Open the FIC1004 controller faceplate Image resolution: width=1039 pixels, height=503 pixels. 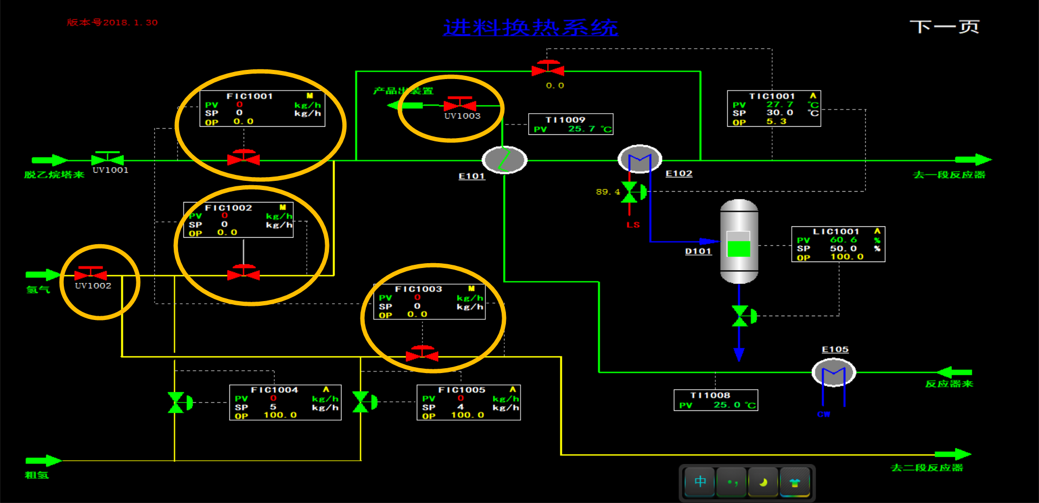click(x=285, y=402)
